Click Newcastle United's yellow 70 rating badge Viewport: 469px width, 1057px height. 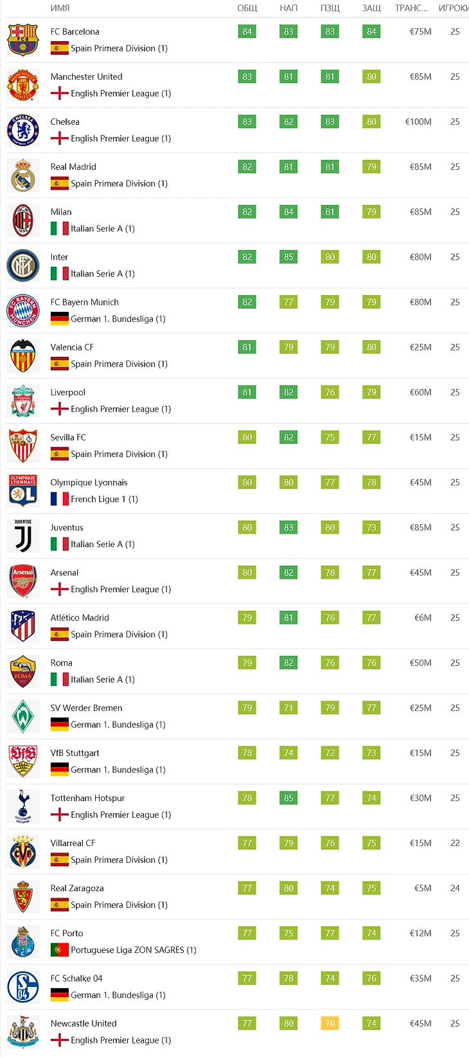330,1023
